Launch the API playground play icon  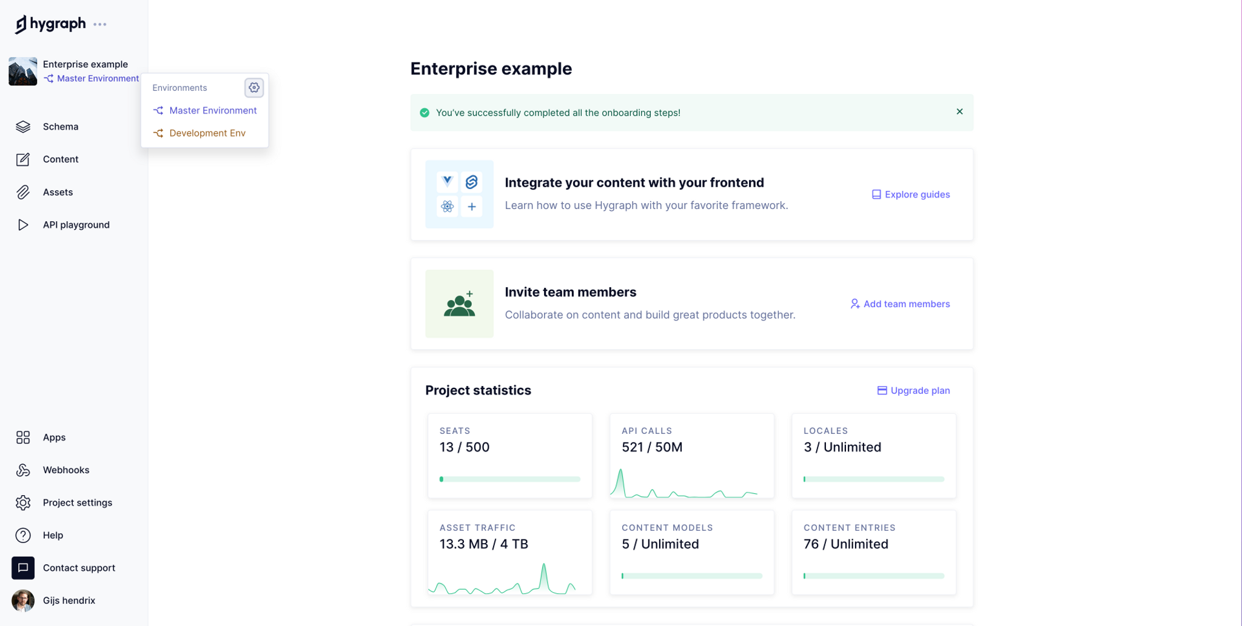pos(23,225)
